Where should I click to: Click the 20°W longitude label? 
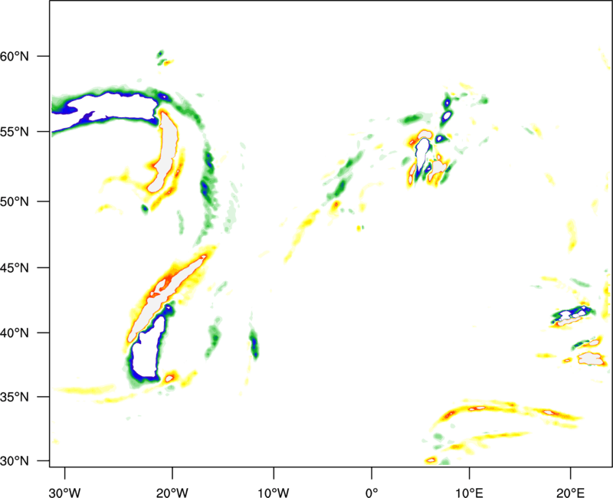point(172,493)
